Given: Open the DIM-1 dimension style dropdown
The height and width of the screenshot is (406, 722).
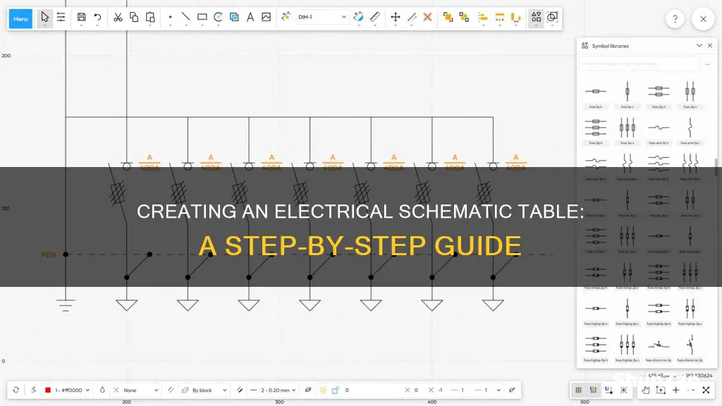Looking at the screenshot, I should 322,17.
